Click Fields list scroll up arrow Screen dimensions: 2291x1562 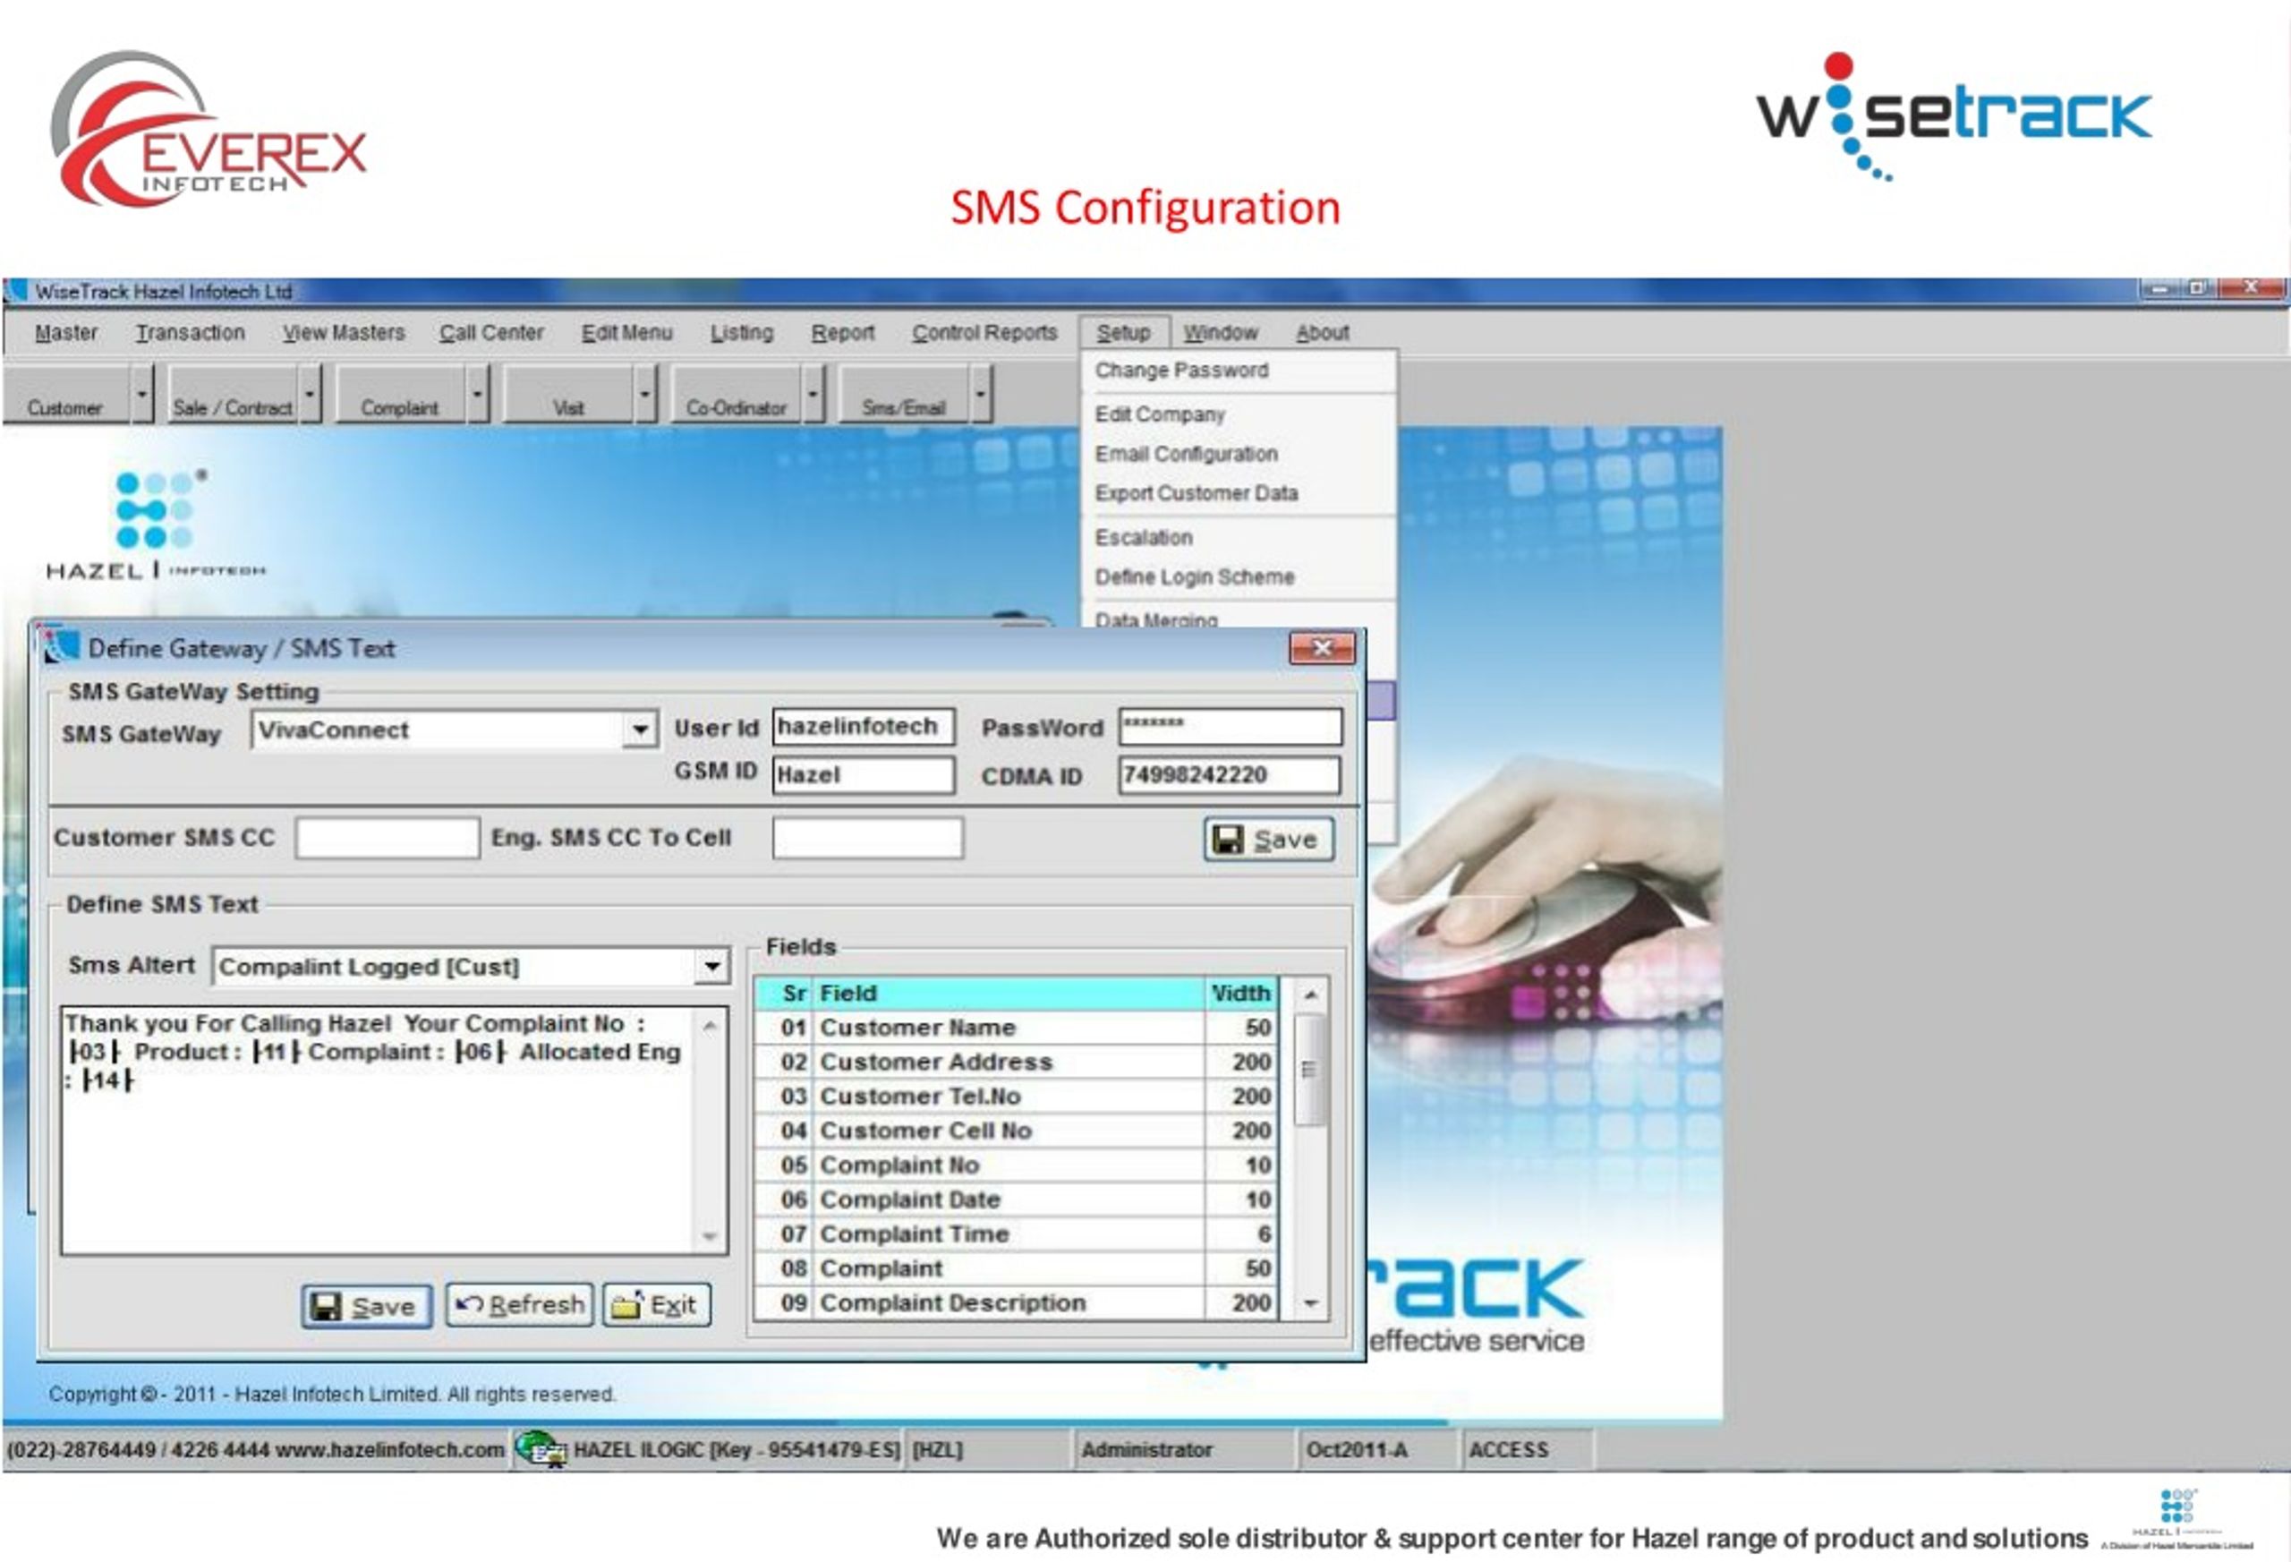(1310, 995)
